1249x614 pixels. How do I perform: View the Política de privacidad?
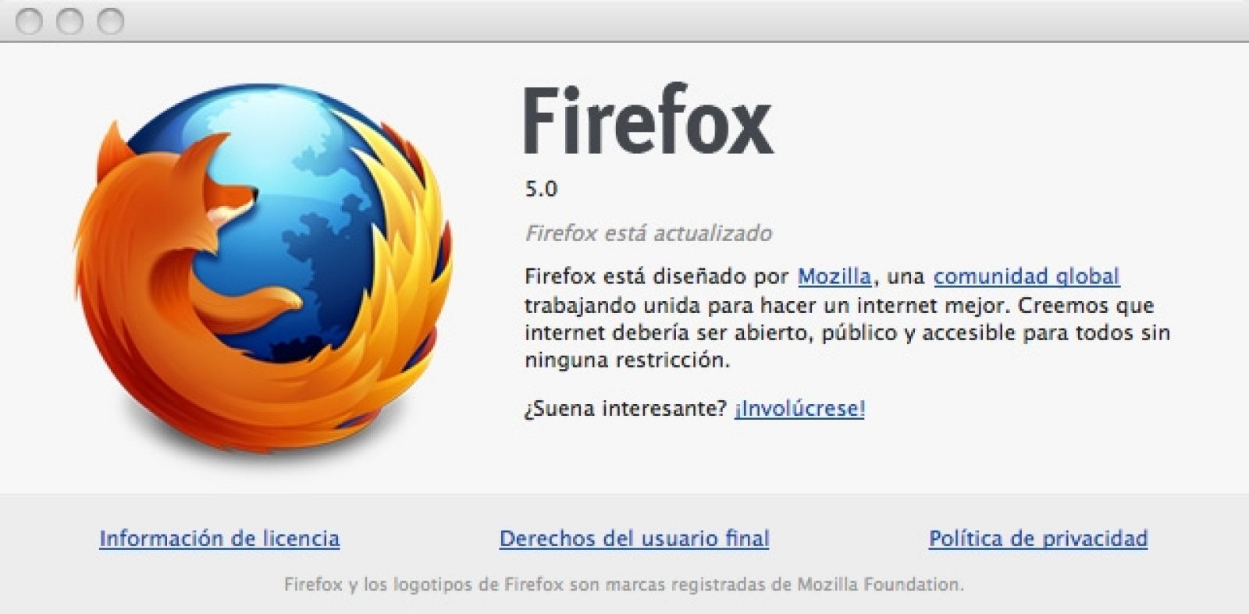[x=1038, y=538]
